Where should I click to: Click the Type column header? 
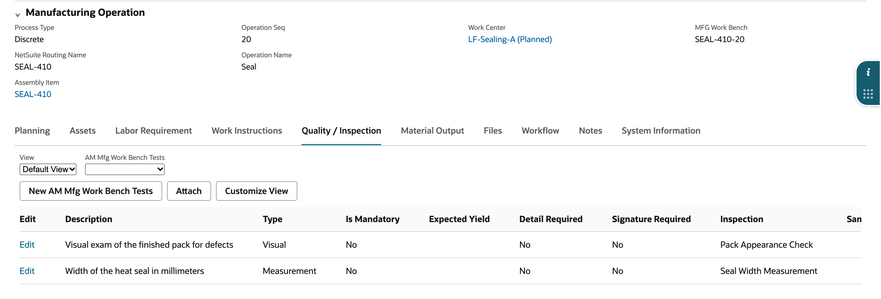[x=272, y=219]
